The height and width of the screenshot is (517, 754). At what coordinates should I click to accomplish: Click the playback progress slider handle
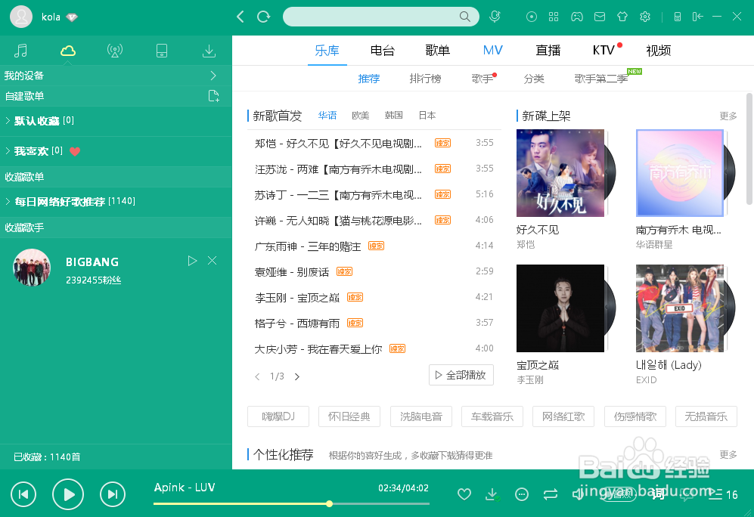[x=330, y=503]
